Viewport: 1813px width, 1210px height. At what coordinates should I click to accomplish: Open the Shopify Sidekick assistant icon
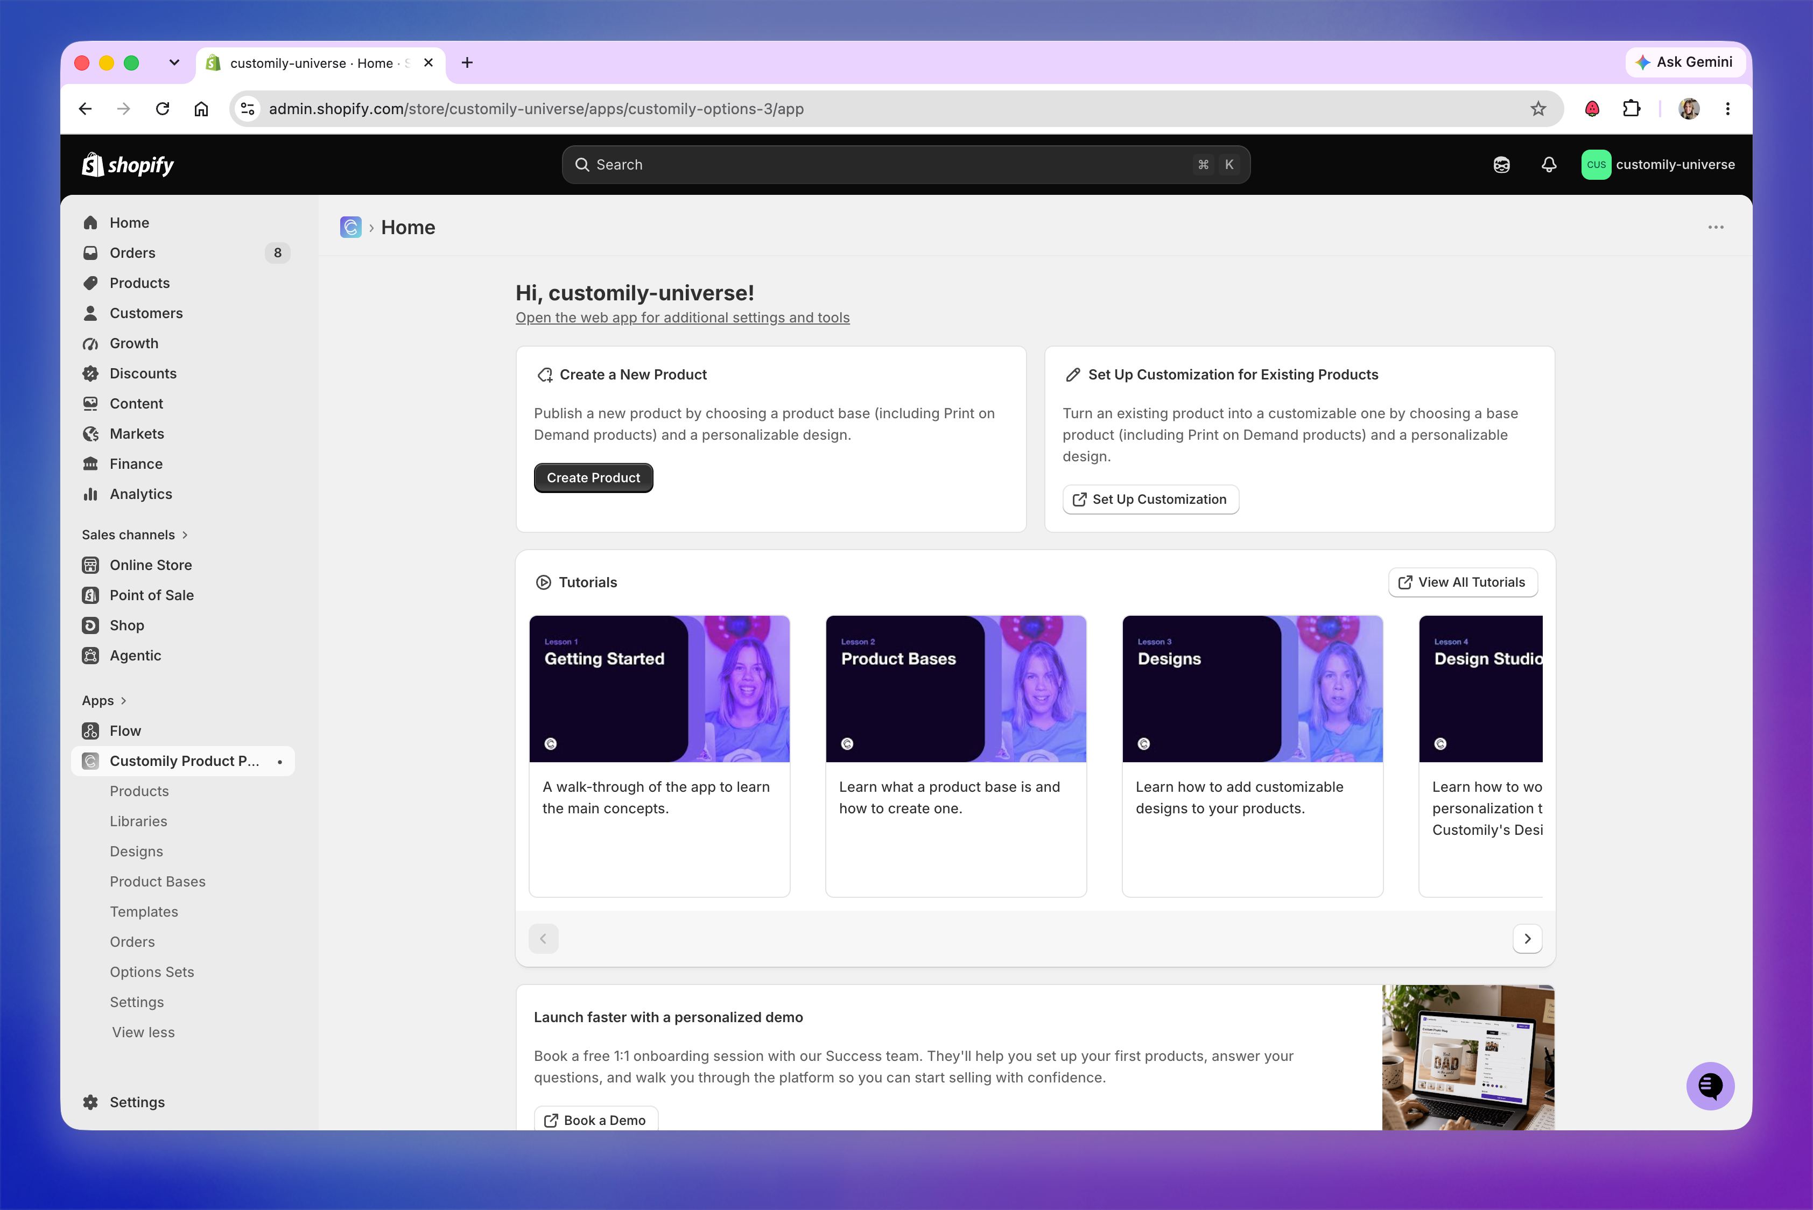click(1501, 164)
